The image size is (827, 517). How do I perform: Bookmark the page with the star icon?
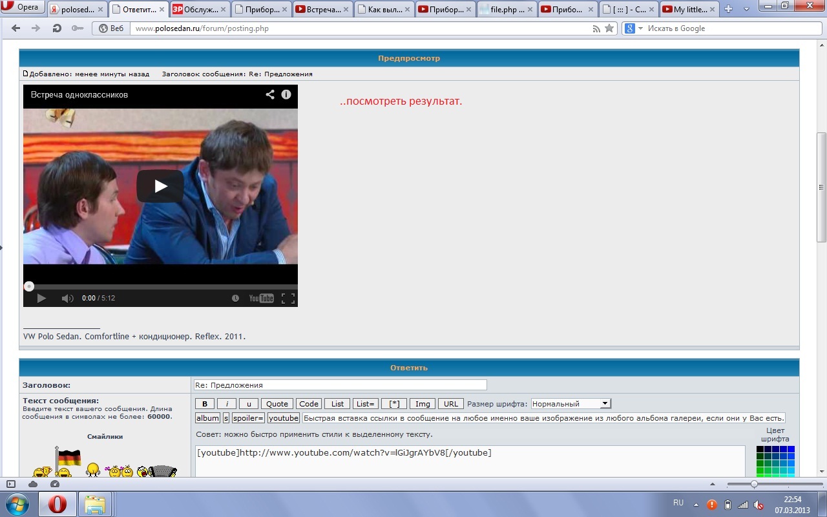click(609, 28)
